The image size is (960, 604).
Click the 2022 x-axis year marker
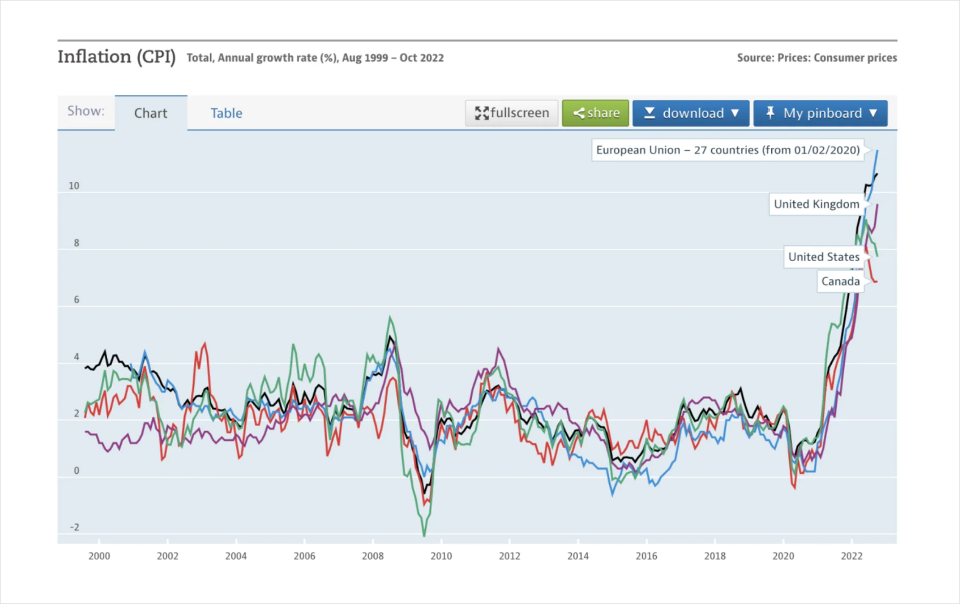pos(852,556)
